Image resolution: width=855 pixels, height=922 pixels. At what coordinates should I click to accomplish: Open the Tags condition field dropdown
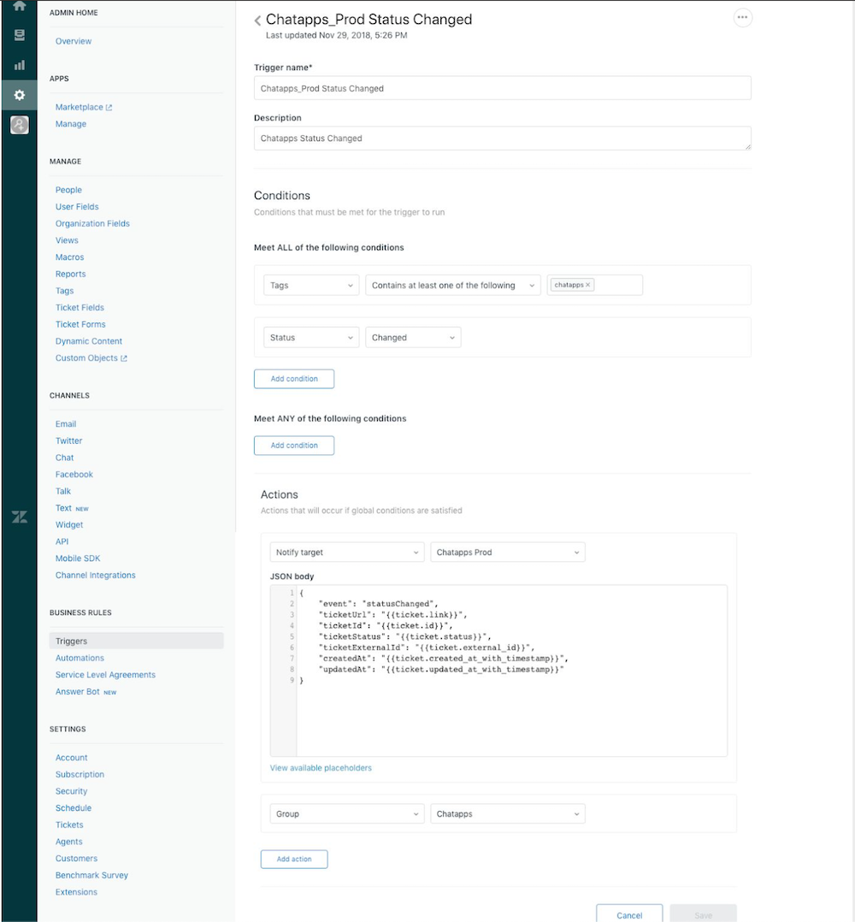click(311, 285)
